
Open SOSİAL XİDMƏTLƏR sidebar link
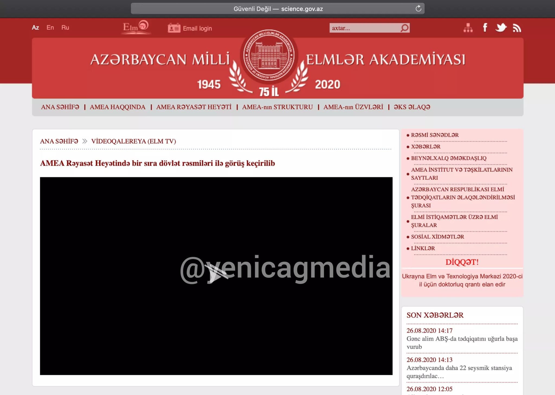click(437, 237)
